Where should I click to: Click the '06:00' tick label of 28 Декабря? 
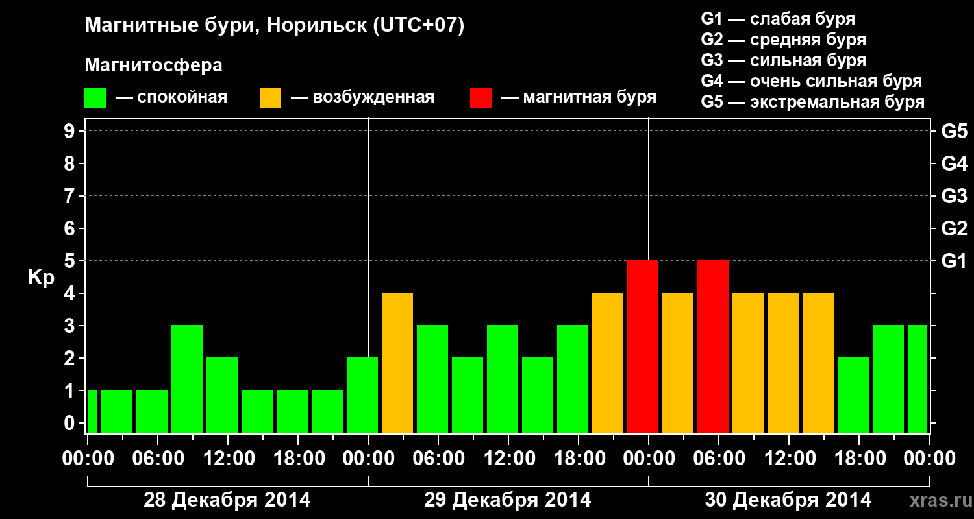[158, 459]
